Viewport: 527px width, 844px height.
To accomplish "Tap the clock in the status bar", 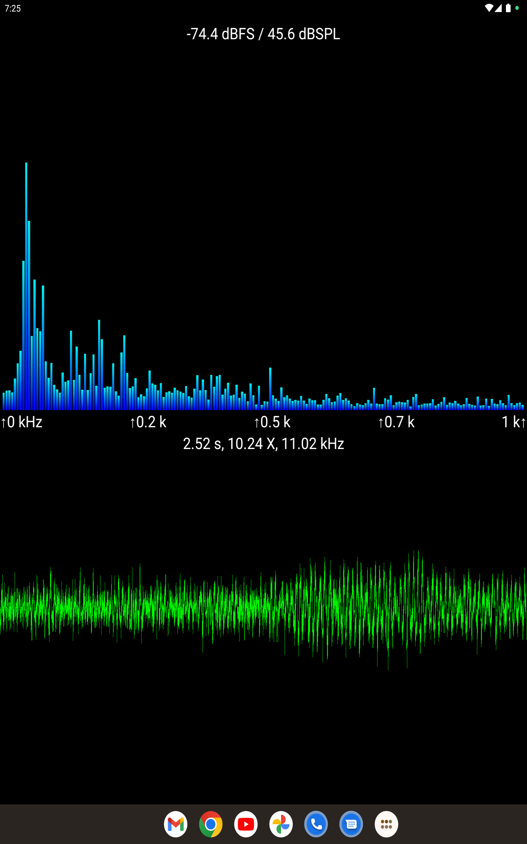I will [x=12, y=8].
